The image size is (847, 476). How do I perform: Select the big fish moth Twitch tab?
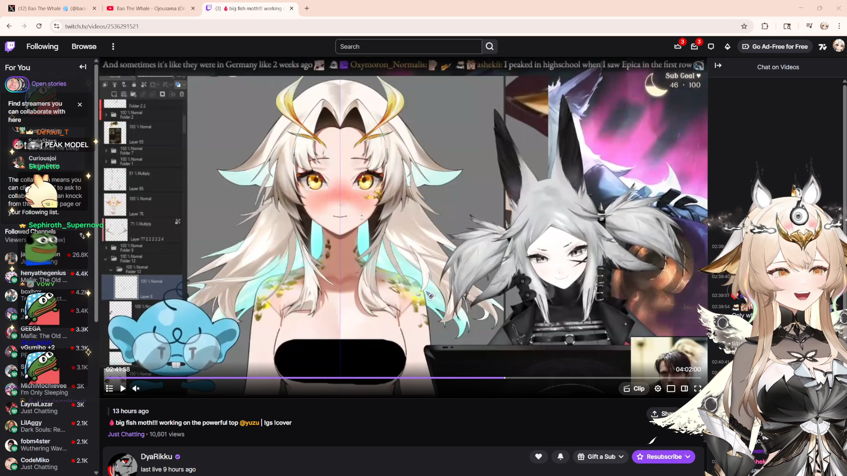250,8
